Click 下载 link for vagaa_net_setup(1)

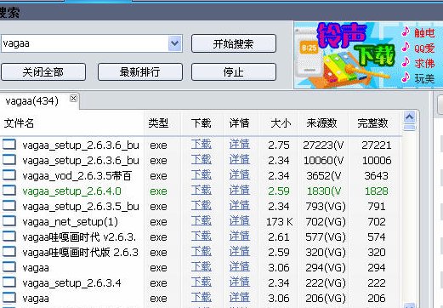pyautogui.click(x=201, y=221)
